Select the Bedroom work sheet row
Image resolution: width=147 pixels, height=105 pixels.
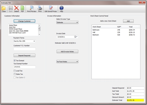pos(116,35)
